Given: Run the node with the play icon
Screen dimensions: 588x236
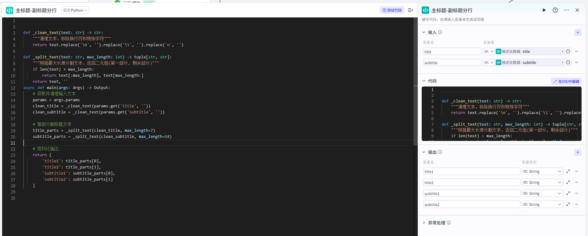Looking at the screenshot, I should pos(544,10).
